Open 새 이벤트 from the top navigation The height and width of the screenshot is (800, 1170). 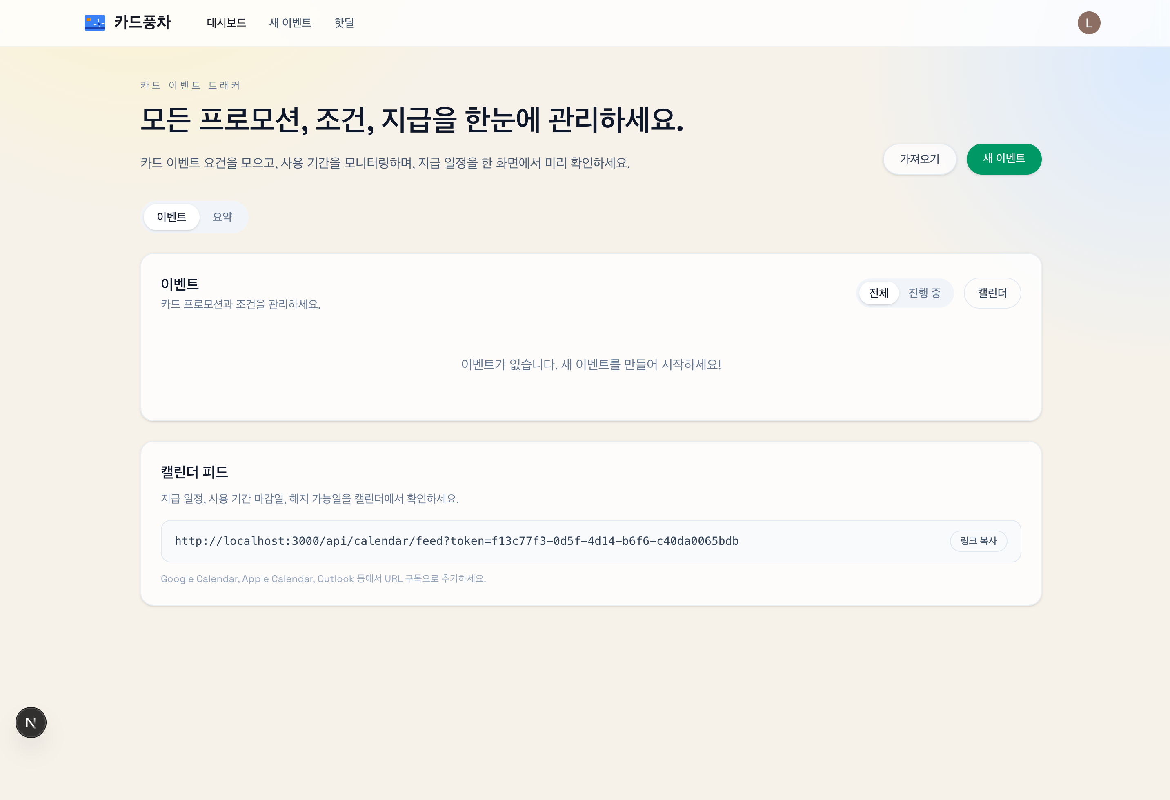(x=290, y=23)
